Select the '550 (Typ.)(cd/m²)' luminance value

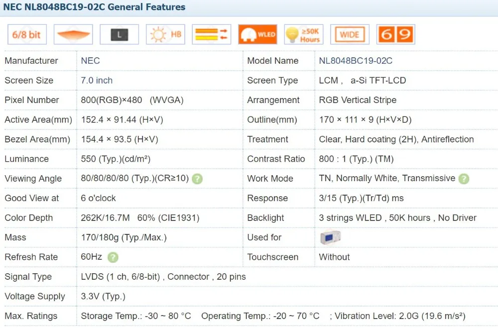116,159
